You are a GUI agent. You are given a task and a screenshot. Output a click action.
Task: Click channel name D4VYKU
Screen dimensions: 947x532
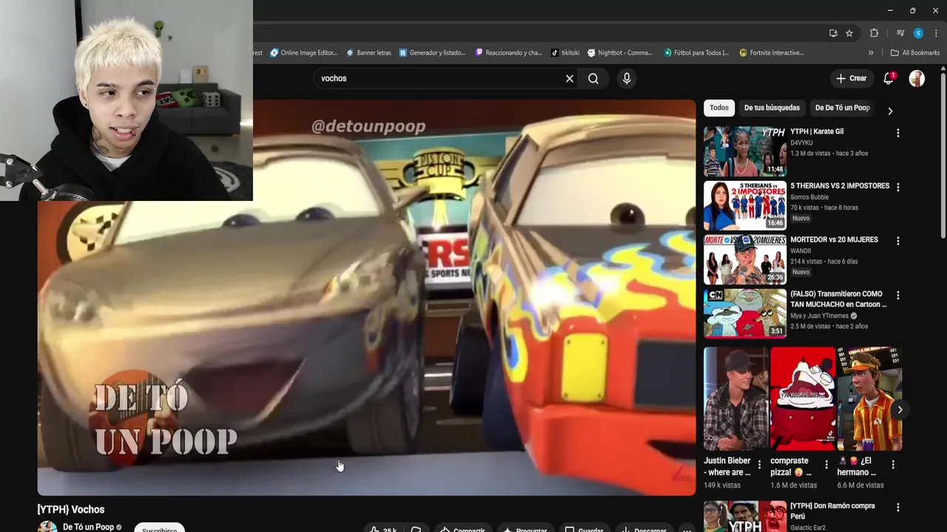pos(801,143)
